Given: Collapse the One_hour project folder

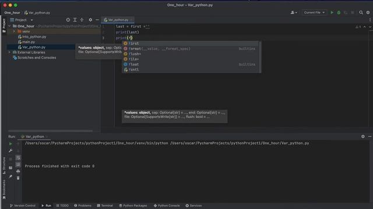Looking at the screenshot, I should [x=9, y=26].
